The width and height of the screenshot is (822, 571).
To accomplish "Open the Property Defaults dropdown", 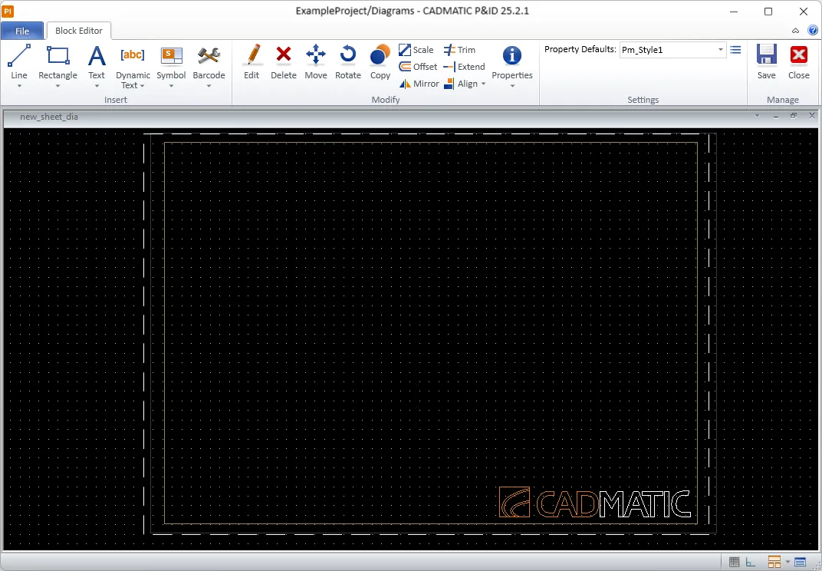I will click(720, 49).
